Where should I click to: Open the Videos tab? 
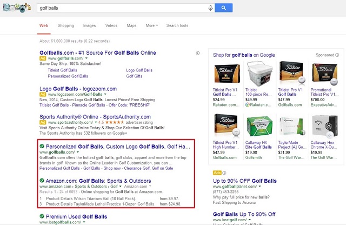tap(111, 25)
